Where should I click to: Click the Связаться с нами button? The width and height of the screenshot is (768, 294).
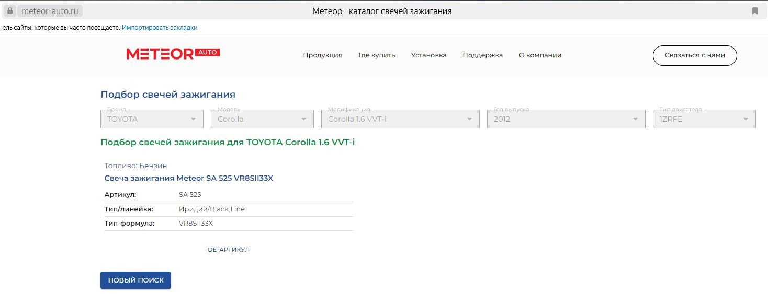695,55
